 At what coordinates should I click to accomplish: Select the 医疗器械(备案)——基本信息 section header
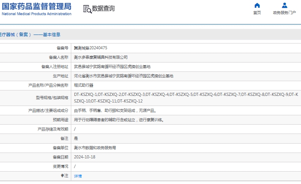[30, 35]
